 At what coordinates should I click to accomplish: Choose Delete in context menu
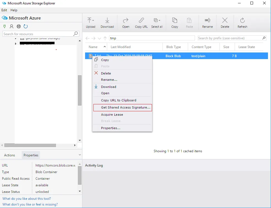click(122, 73)
